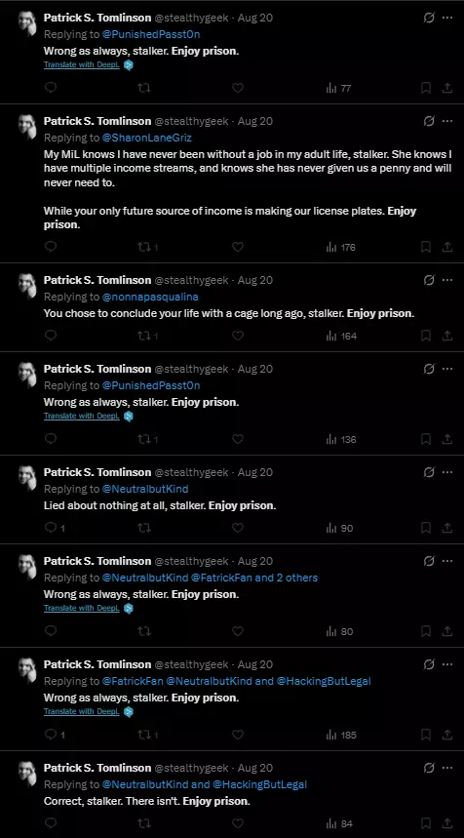464x838 pixels.
Task: Open the three-dot menu on the @SharonLaneGriz reply
Action: click(447, 121)
